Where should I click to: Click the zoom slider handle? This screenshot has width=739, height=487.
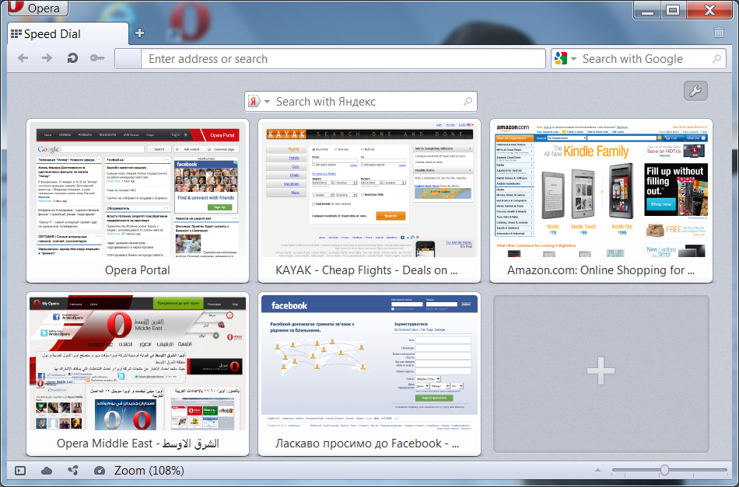(x=664, y=470)
